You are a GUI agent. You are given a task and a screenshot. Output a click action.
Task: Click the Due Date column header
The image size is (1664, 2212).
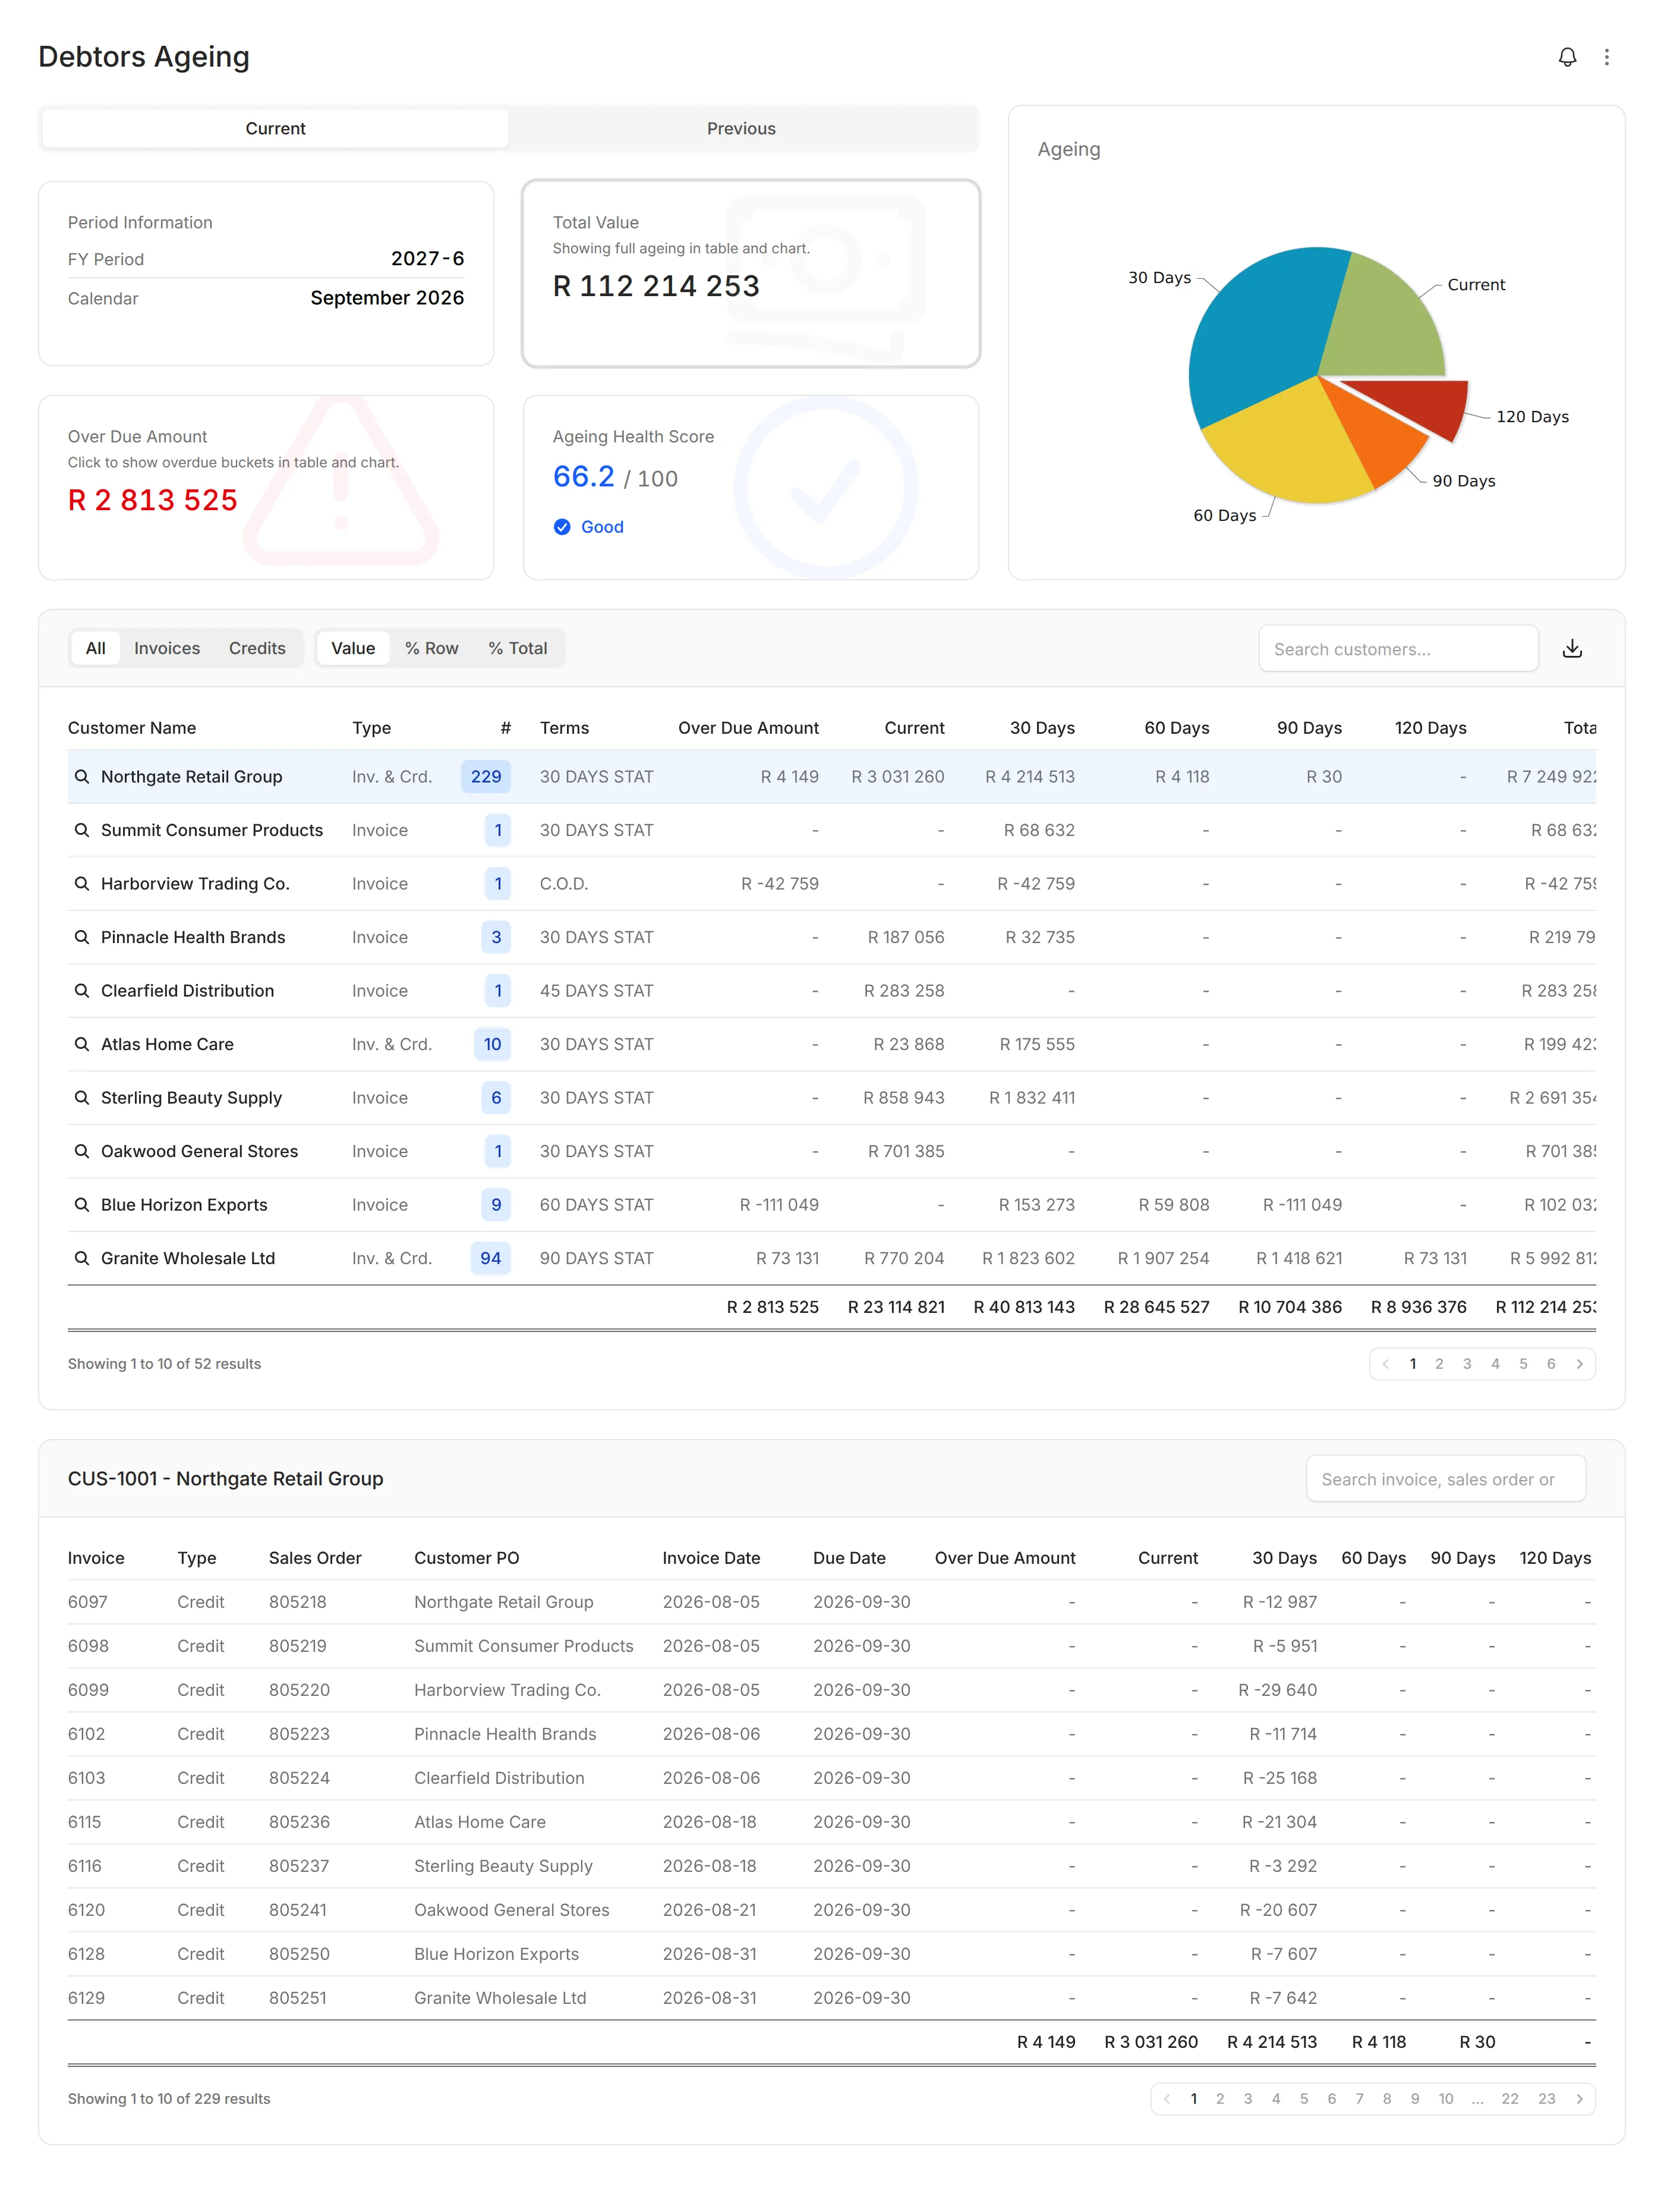coord(849,1557)
